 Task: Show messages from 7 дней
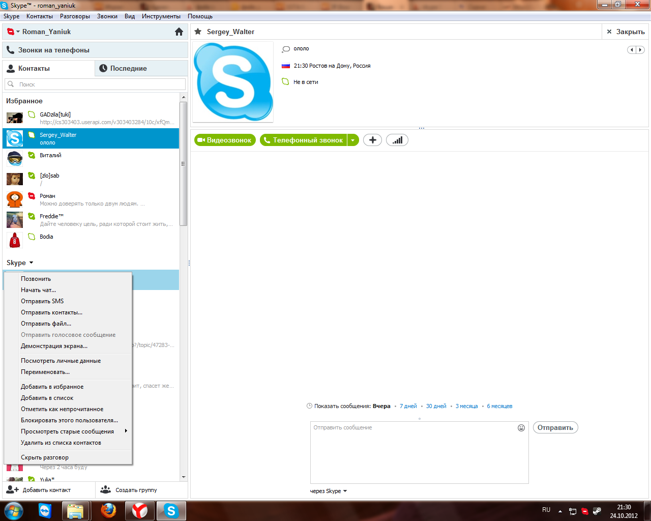pyautogui.click(x=408, y=406)
